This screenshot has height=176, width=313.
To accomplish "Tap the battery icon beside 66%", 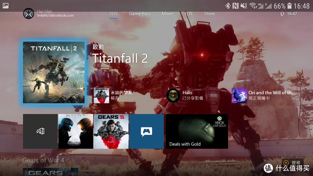I will 290,6.
